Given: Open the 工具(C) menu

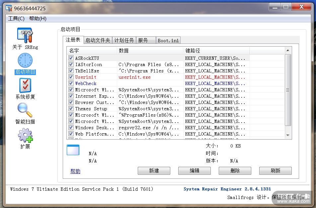Looking at the screenshot, I should pos(16,19).
